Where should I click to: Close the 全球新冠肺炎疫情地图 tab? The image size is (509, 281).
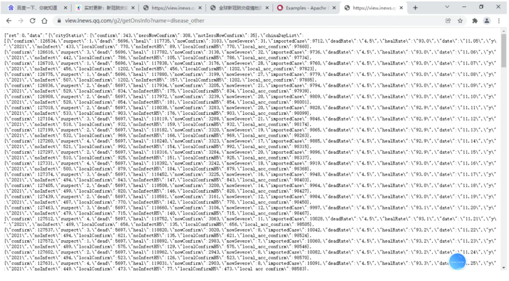coord(267,8)
